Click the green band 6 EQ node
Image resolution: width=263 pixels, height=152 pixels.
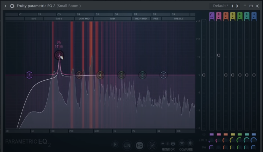click(142, 75)
